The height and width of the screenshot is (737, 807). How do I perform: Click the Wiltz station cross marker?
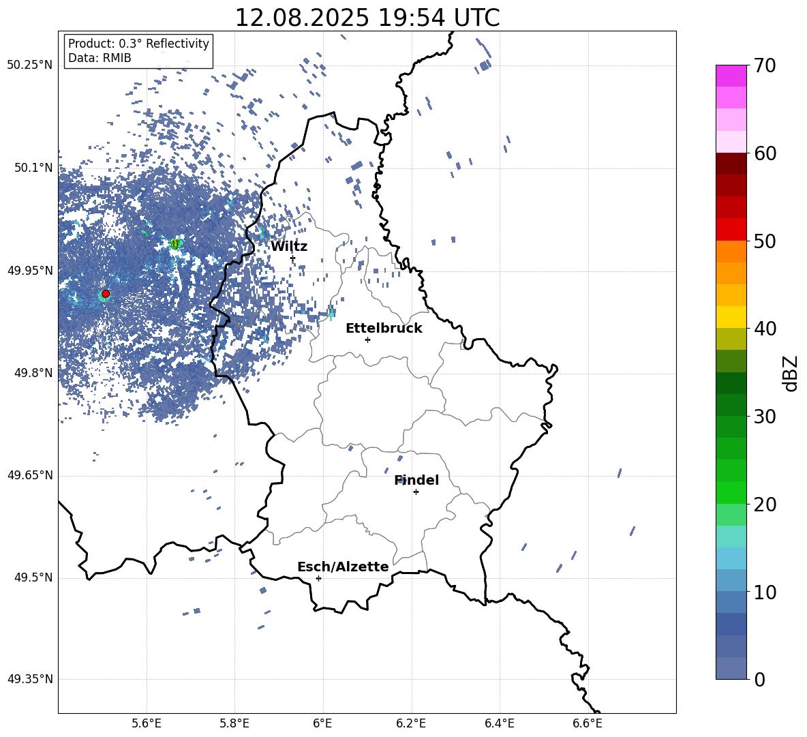coord(293,258)
